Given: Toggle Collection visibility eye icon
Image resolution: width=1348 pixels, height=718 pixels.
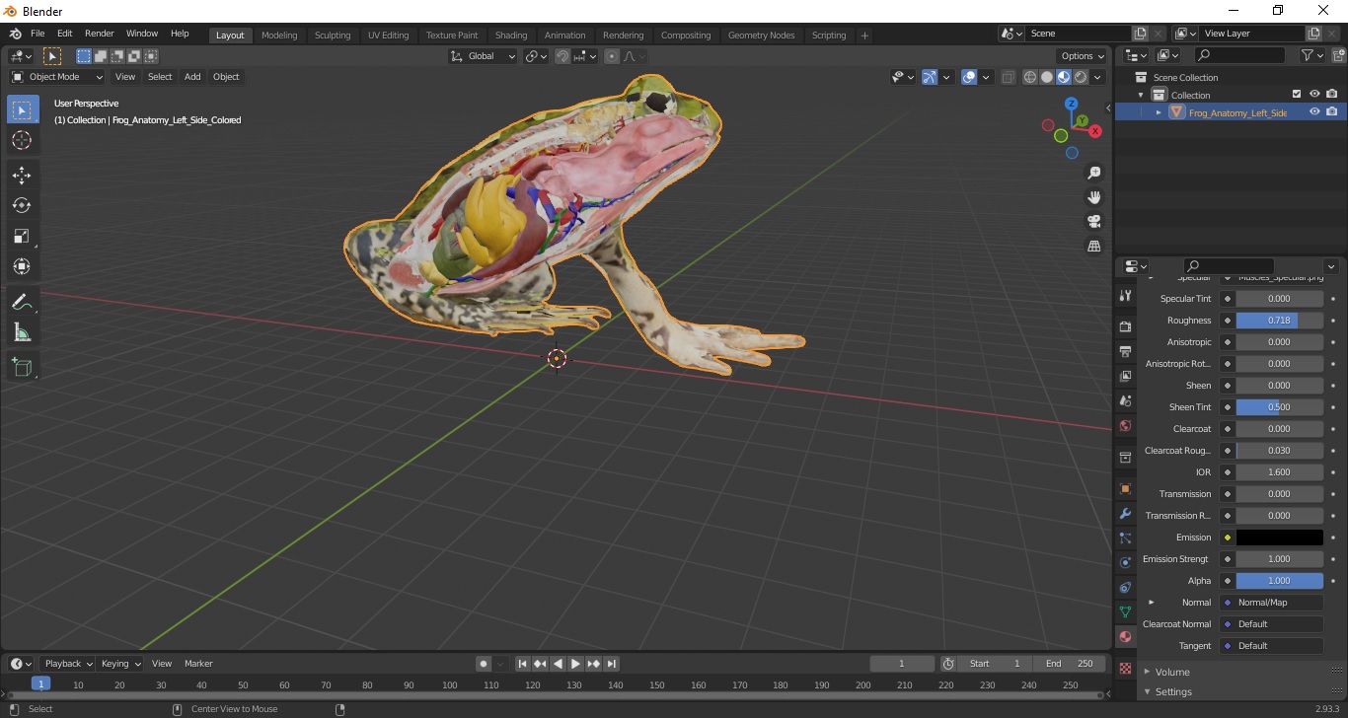Looking at the screenshot, I should (1314, 95).
